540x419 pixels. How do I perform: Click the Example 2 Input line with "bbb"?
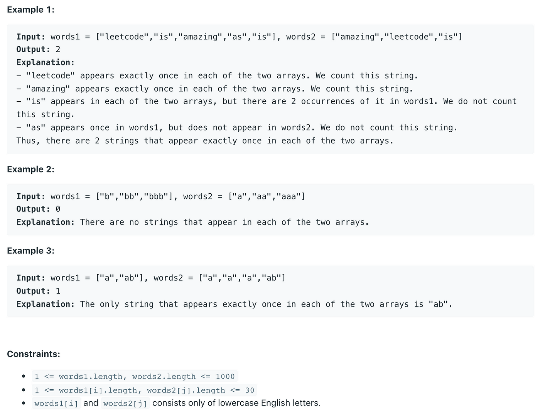161,196
